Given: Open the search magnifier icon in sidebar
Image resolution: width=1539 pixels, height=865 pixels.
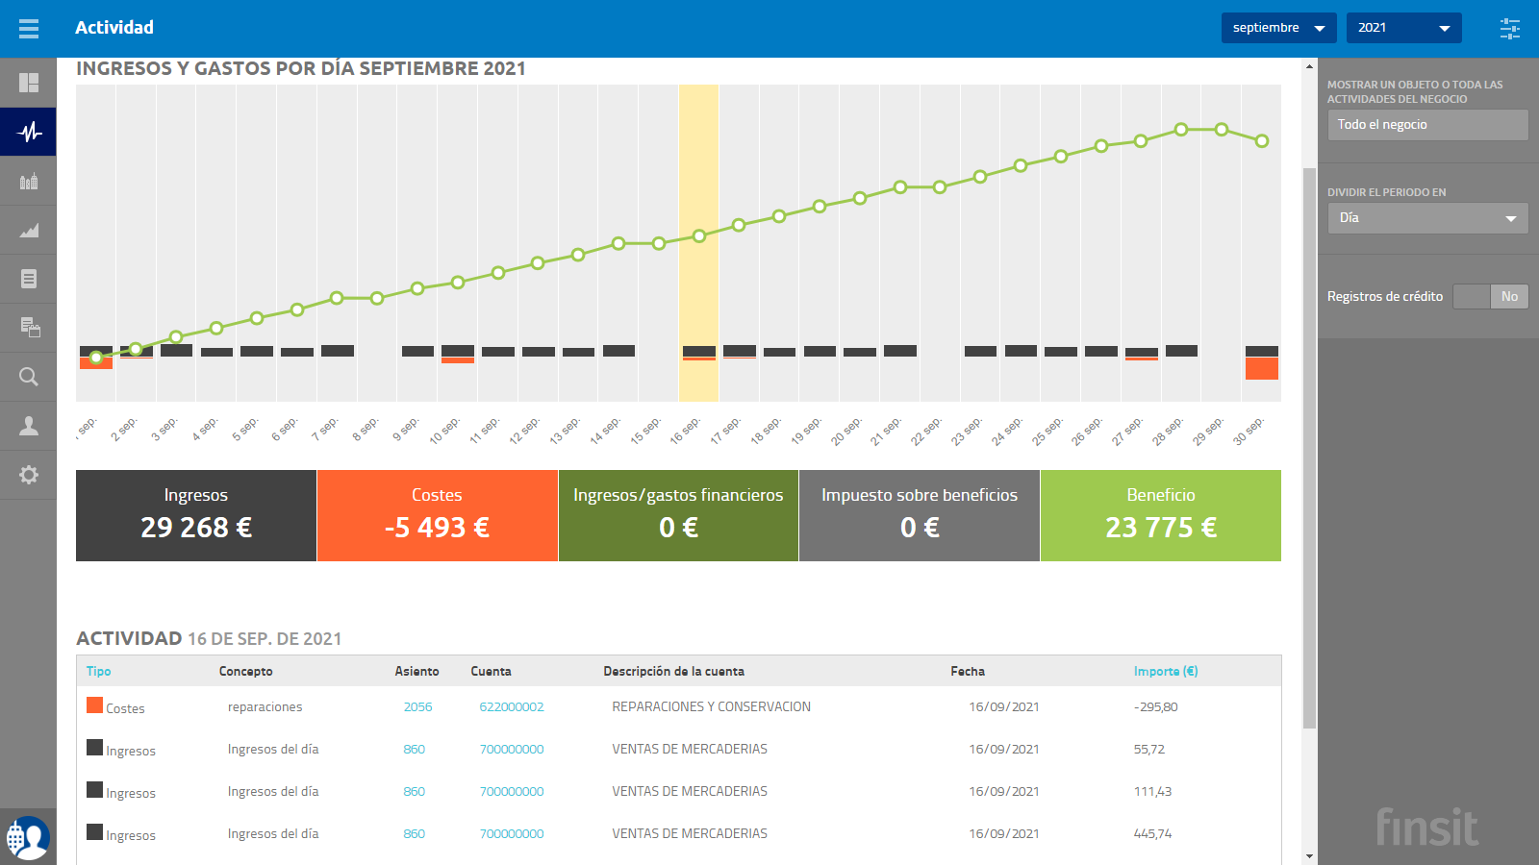Looking at the screenshot, I should coord(29,377).
